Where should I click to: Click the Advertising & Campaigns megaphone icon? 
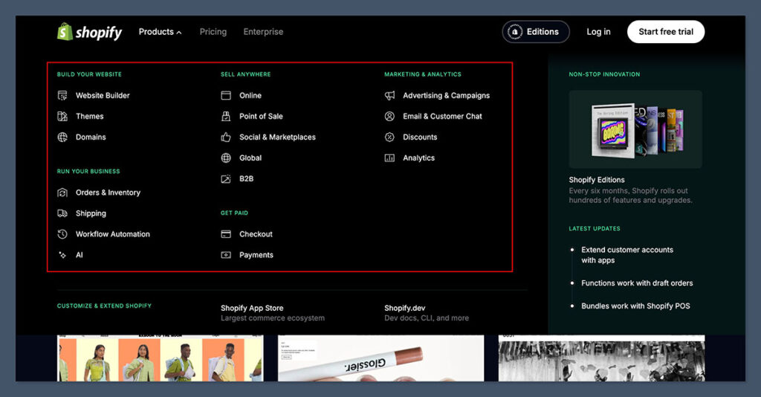[x=389, y=96]
